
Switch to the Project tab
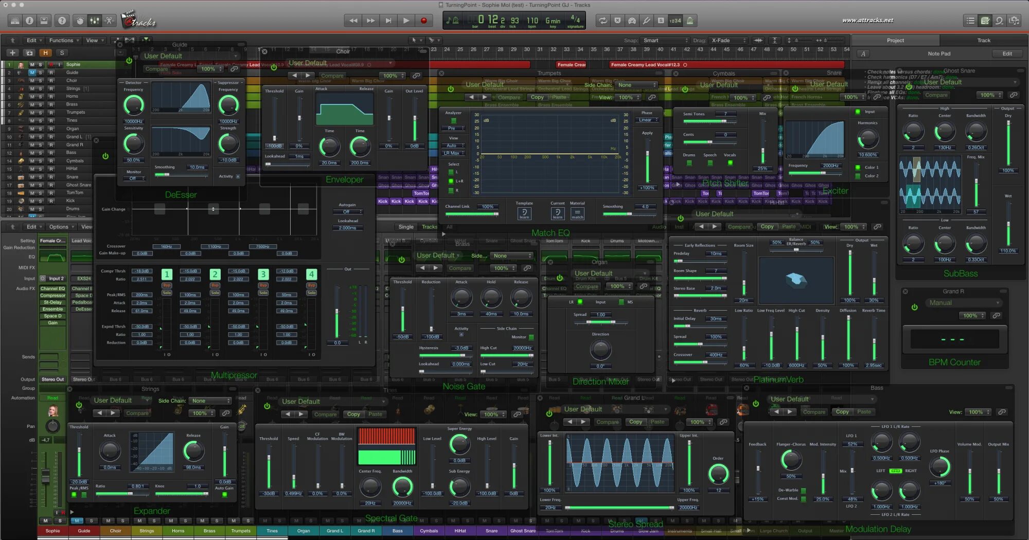(895, 40)
